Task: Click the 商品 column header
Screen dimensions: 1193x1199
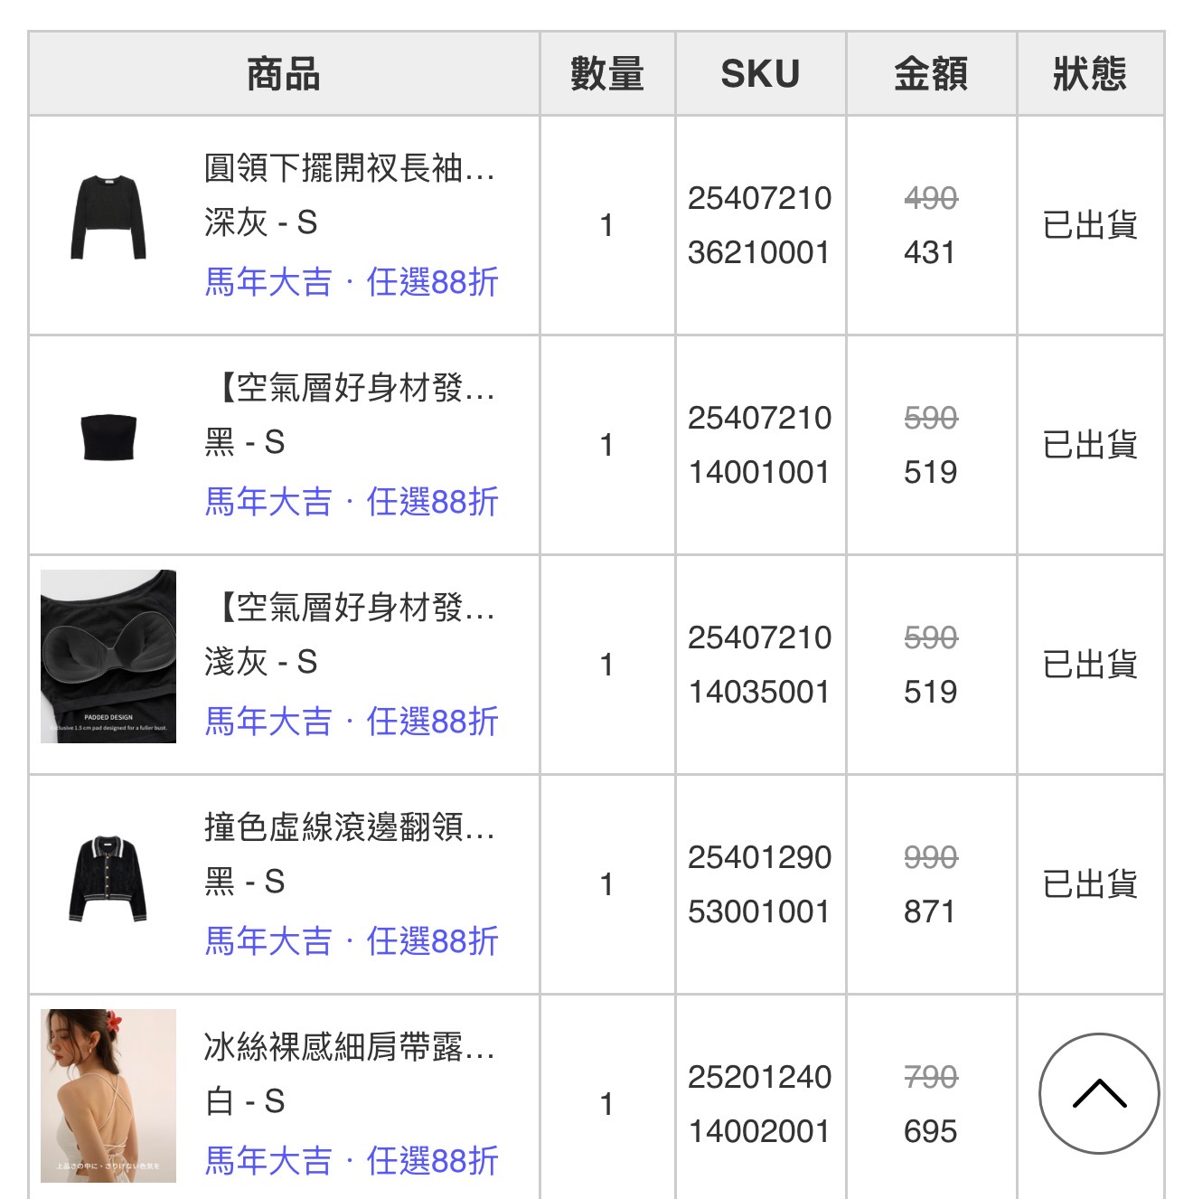Action: tap(284, 74)
